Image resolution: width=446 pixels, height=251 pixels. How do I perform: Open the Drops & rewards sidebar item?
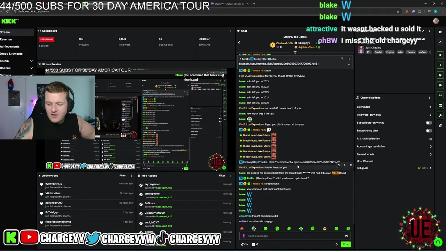pyautogui.click(x=11, y=54)
